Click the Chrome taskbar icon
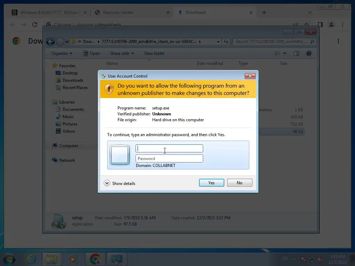The image size is (355, 266). coord(95,259)
